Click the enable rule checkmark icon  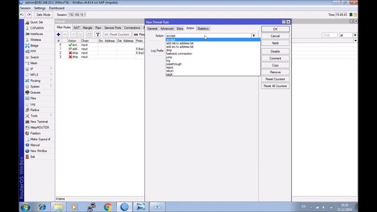click(74, 35)
